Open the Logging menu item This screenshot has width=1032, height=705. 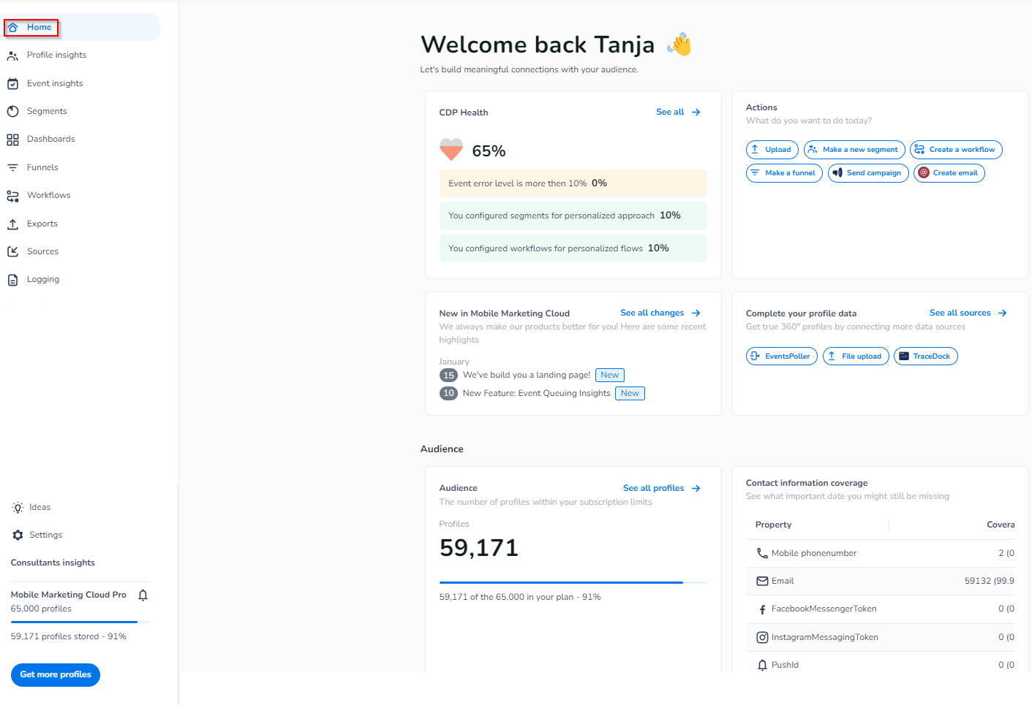point(43,280)
